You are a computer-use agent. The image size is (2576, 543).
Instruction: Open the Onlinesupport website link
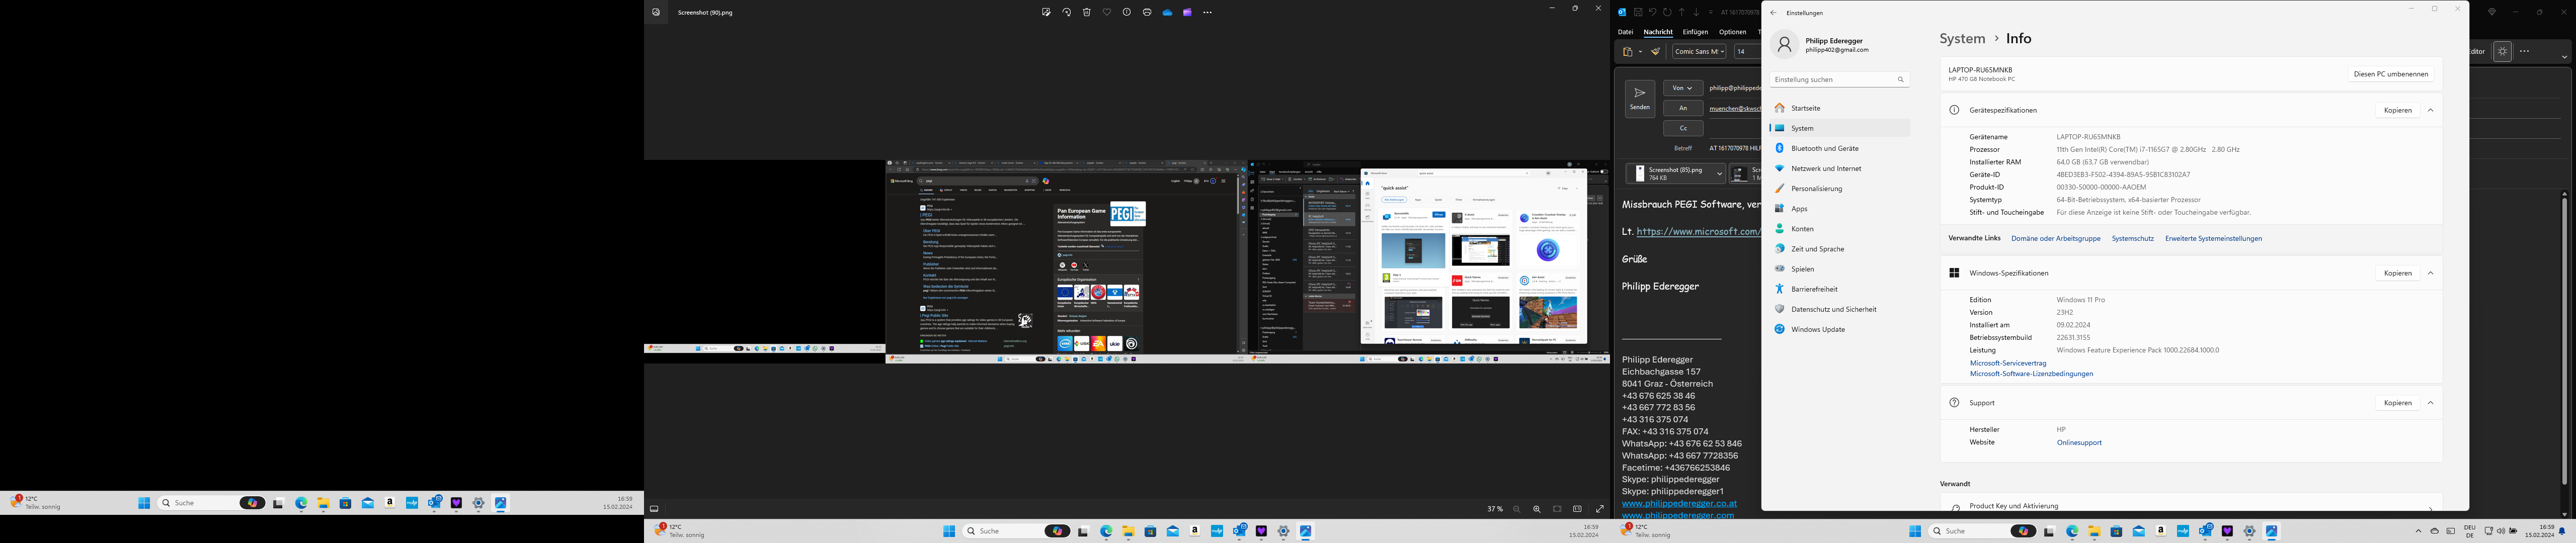[2079, 442]
